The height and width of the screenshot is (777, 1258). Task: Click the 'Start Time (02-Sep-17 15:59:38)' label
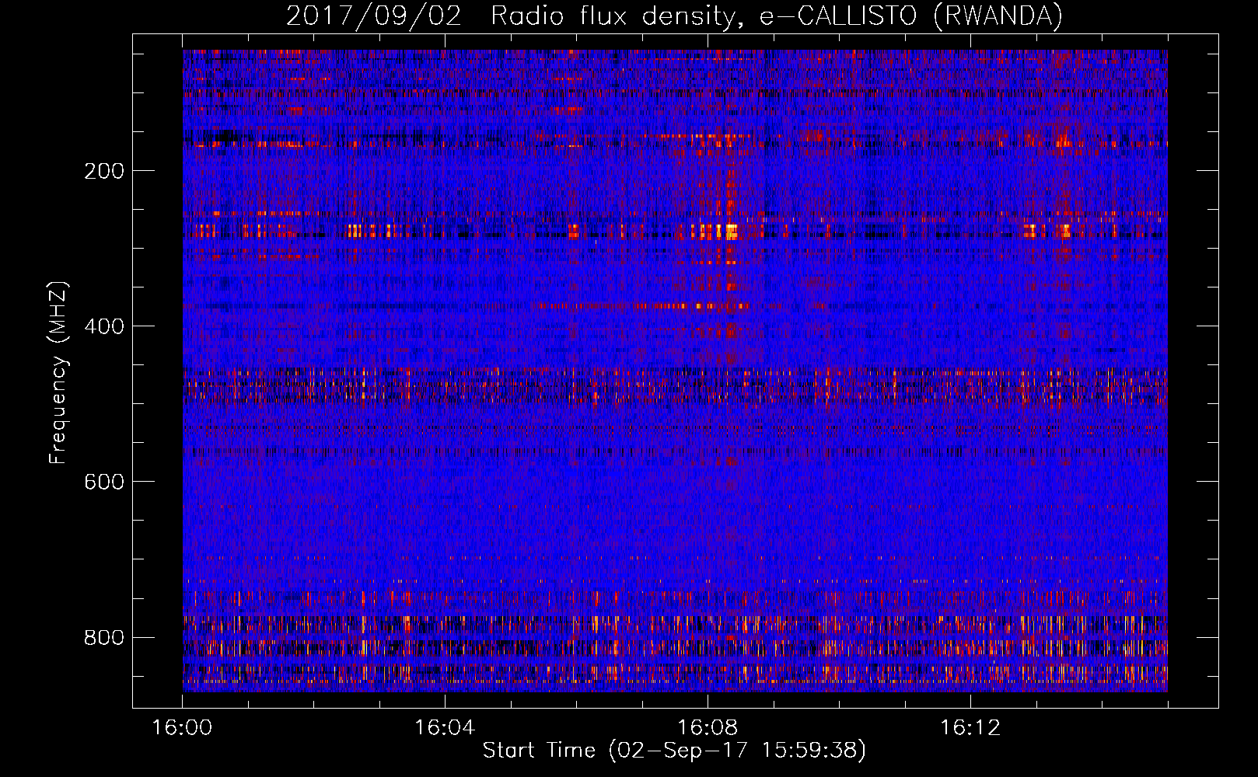(674, 751)
